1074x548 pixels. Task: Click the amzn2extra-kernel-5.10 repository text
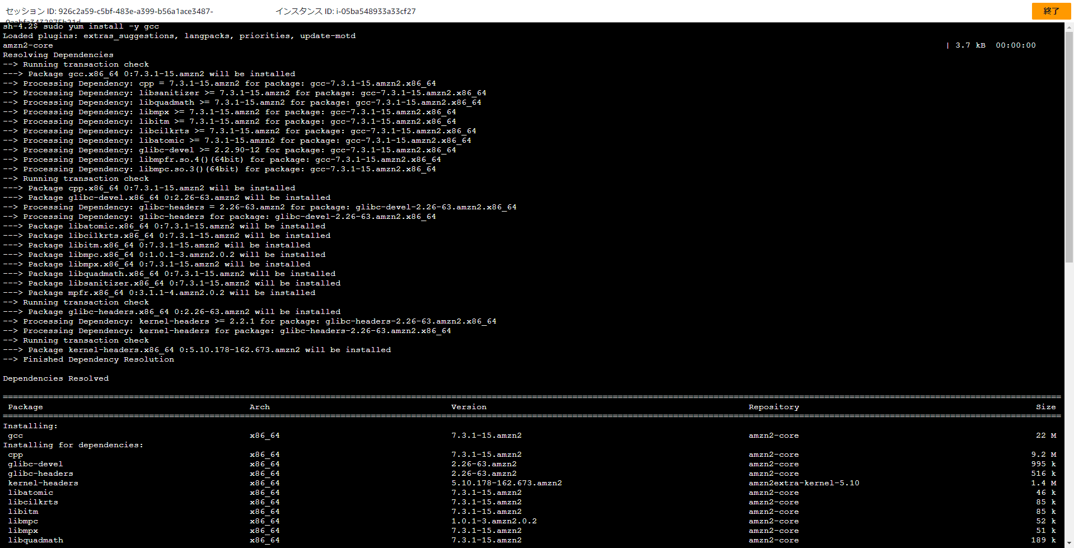pyautogui.click(x=804, y=483)
